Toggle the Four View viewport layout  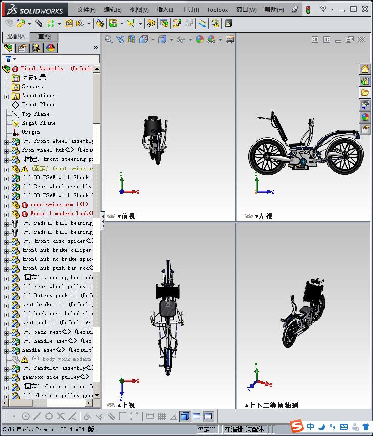[x=208, y=416]
